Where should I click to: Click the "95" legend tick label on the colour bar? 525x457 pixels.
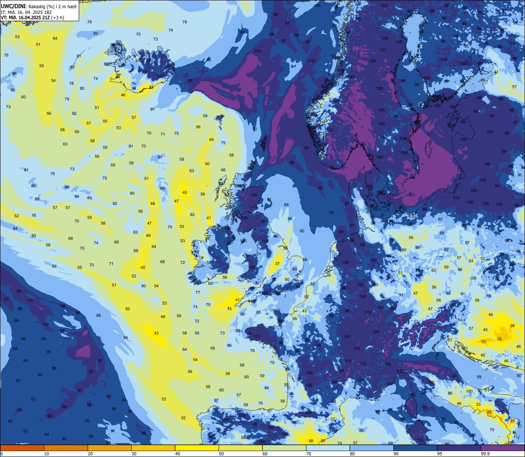[x=440, y=454]
